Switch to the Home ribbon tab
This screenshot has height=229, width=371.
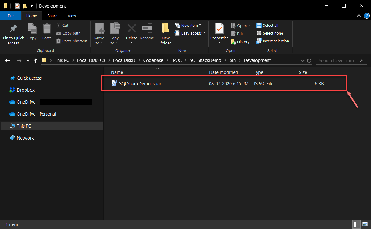pos(32,16)
